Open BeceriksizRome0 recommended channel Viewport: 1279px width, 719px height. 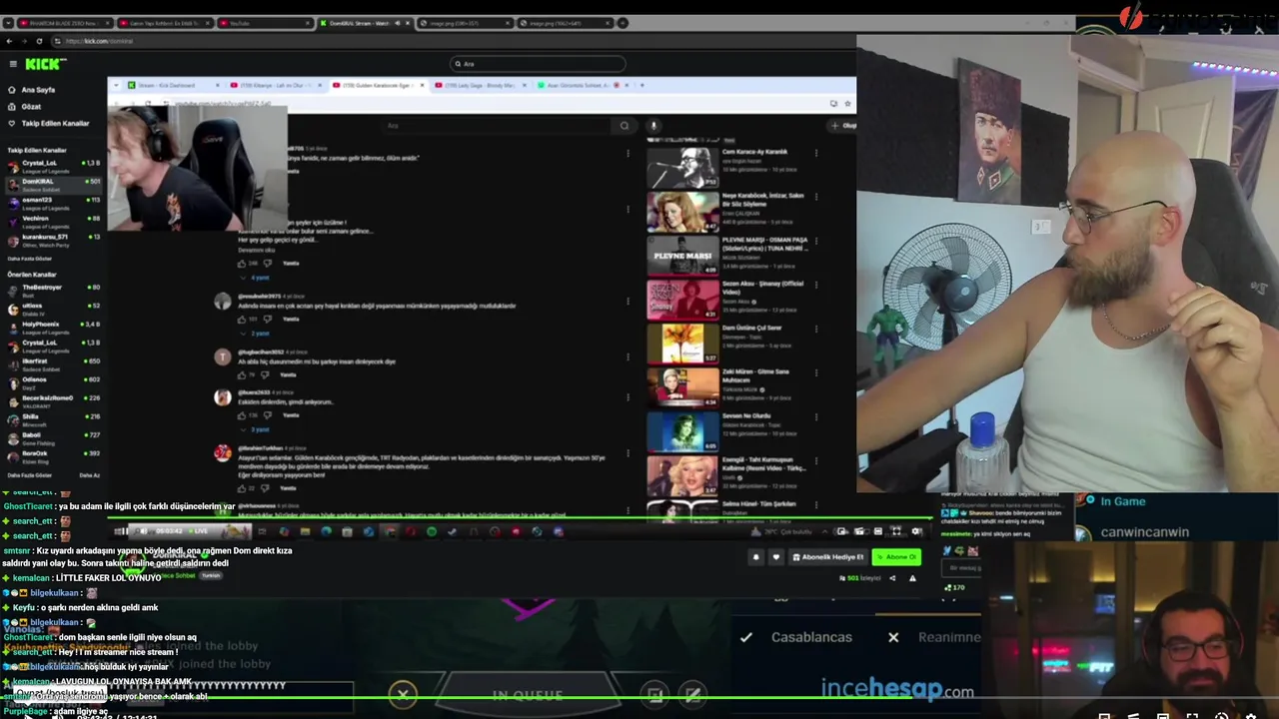tap(53, 400)
